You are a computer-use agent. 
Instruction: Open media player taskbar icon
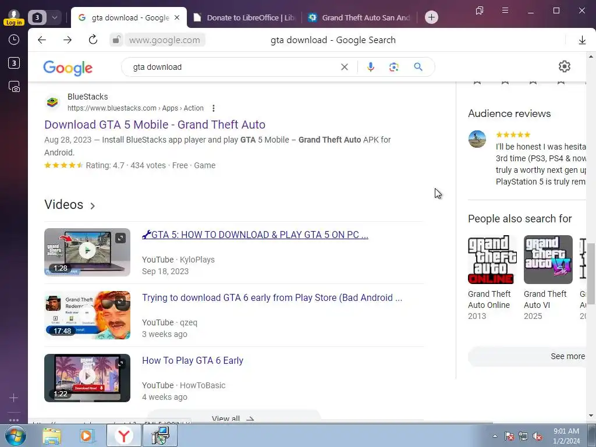coord(87,436)
